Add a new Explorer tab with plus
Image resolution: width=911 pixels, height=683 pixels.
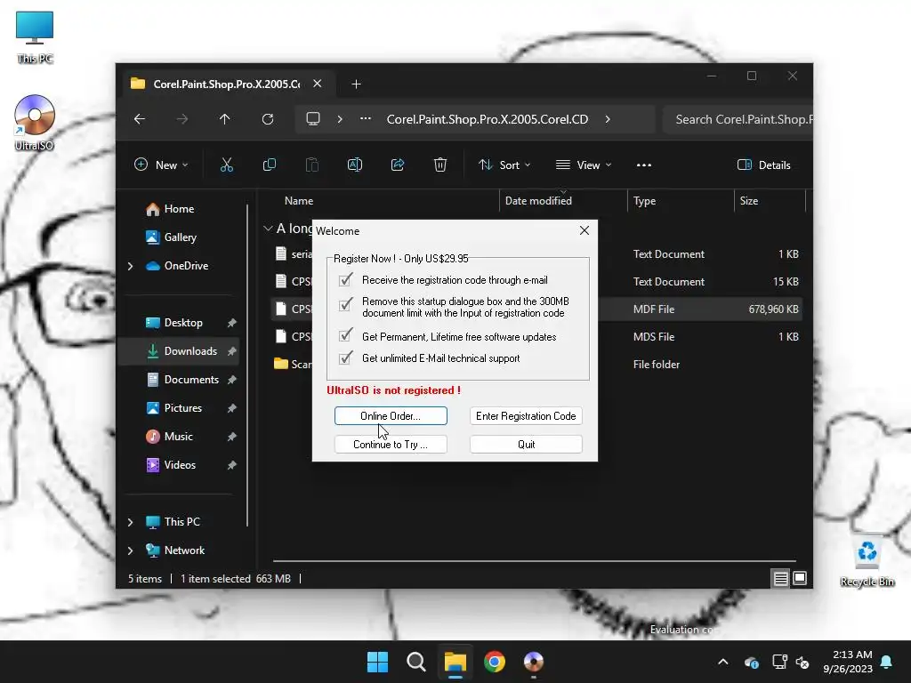[356, 84]
